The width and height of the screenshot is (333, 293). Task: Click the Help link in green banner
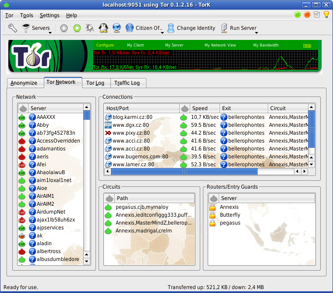(x=307, y=45)
